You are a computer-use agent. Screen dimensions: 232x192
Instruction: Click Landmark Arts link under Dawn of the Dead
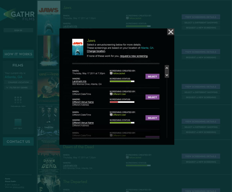click(x=70, y=166)
